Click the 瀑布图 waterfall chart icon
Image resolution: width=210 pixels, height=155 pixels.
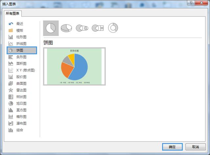[x=11, y=123]
